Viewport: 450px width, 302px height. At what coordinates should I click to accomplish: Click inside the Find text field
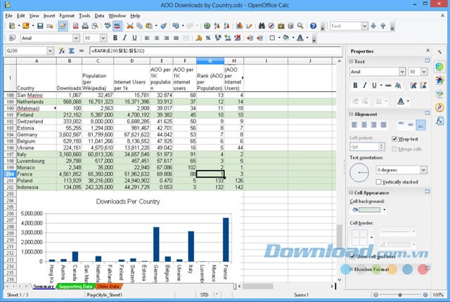click(346, 26)
